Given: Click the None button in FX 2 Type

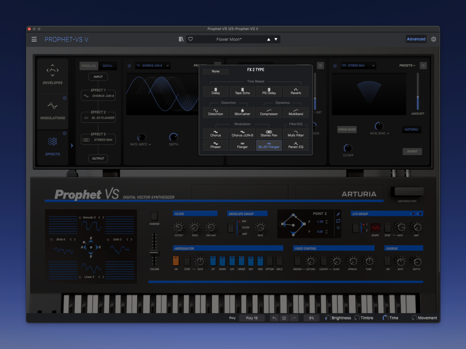Looking at the screenshot, I should point(215,71).
